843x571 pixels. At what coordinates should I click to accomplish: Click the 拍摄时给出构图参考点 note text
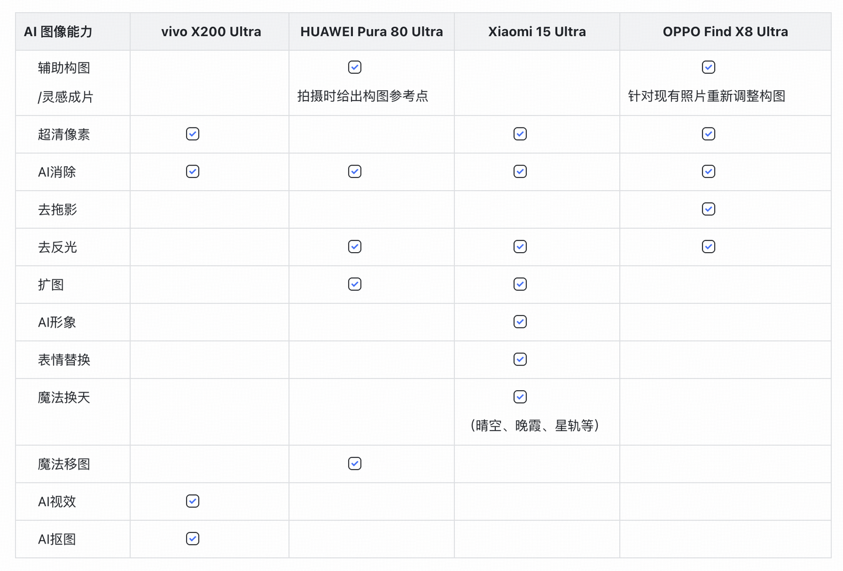(362, 96)
